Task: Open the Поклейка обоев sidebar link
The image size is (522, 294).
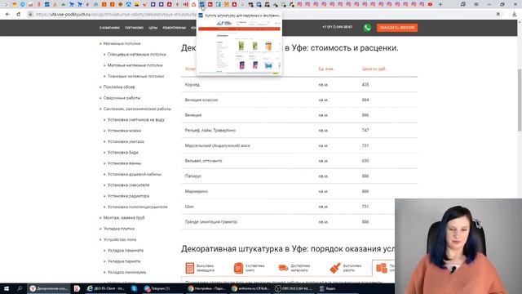Action: tap(119, 87)
